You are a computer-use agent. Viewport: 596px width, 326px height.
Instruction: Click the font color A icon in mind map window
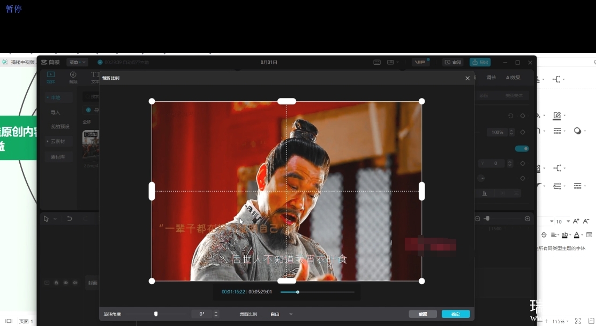pyautogui.click(x=577, y=235)
